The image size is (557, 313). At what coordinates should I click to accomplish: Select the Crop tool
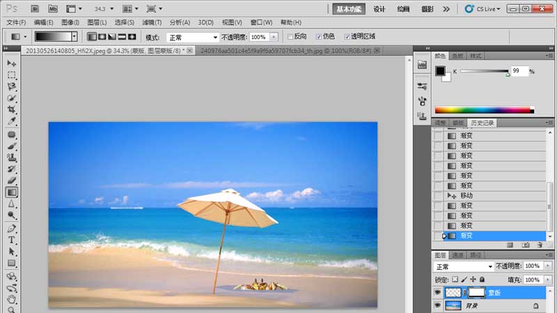[11, 109]
